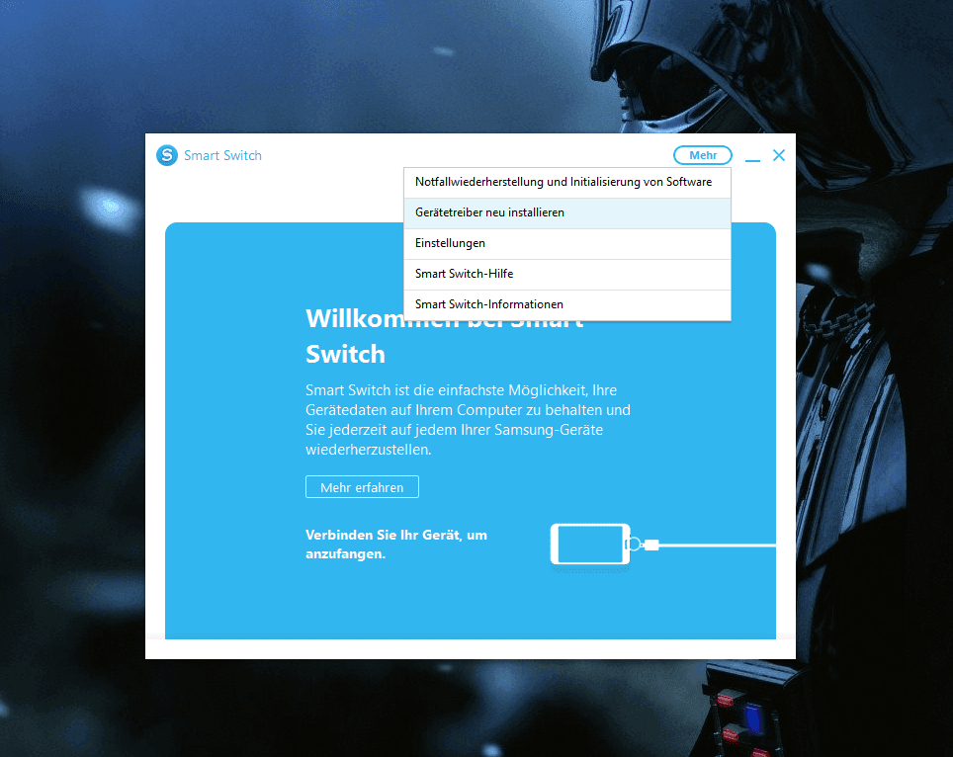Click the Mehr erfahren button
The width and height of the screenshot is (953, 757).
(x=362, y=487)
